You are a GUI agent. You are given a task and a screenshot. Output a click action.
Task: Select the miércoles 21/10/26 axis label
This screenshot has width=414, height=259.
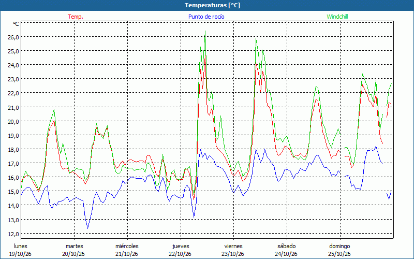(x=127, y=250)
